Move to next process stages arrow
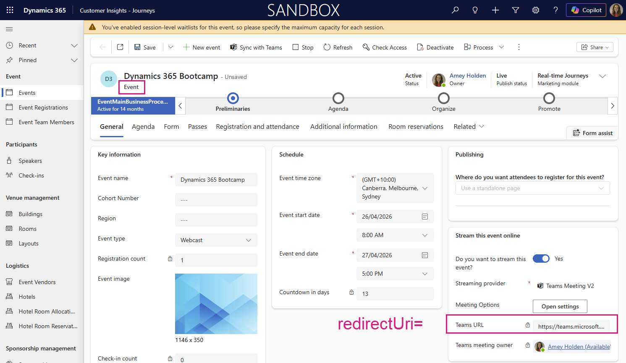The width and height of the screenshot is (626, 363). pyautogui.click(x=613, y=106)
